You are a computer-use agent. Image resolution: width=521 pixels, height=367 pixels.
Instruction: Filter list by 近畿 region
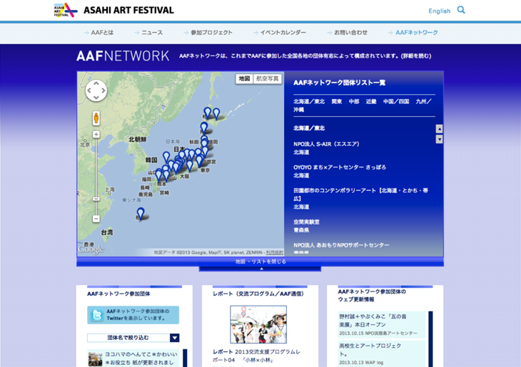point(371,101)
